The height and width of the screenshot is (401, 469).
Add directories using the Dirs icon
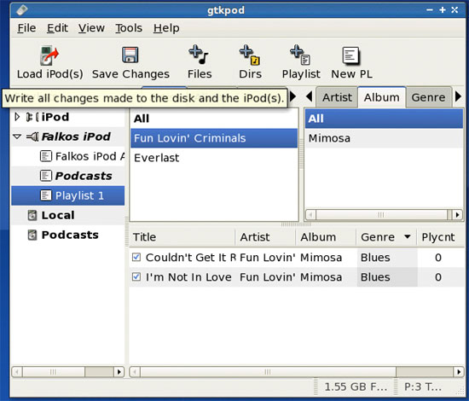coord(250,55)
